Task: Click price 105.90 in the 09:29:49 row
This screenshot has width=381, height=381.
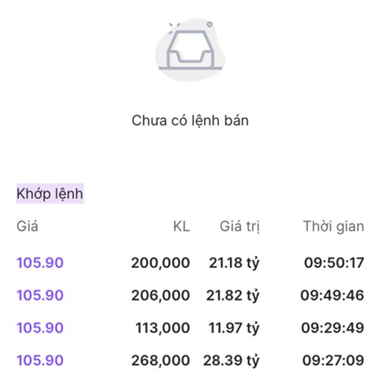Action: click(x=40, y=328)
